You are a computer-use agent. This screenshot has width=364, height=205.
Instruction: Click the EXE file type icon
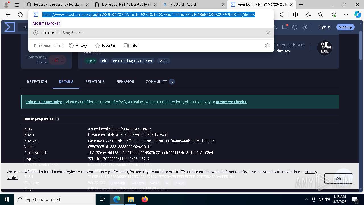pyautogui.click(x=325, y=48)
